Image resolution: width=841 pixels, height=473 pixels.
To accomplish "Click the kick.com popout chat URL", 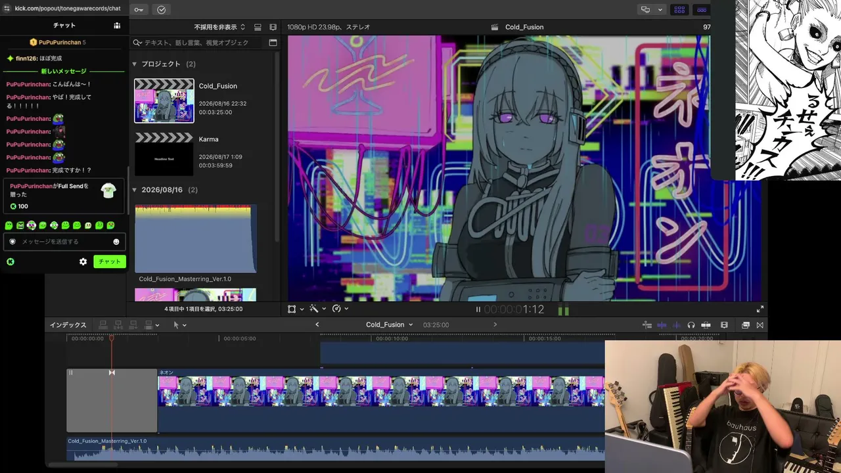I will pos(68,9).
